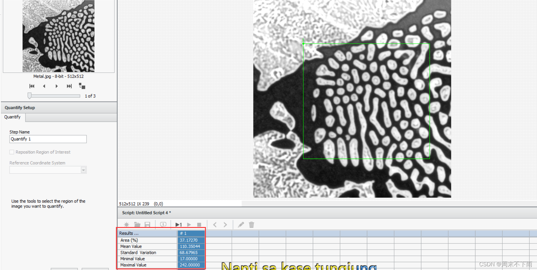Click the 512x512 1X 239 status text
Image resolution: width=537 pixels, height=270 pixels.
pyautogui.click(x=134, y=204)
